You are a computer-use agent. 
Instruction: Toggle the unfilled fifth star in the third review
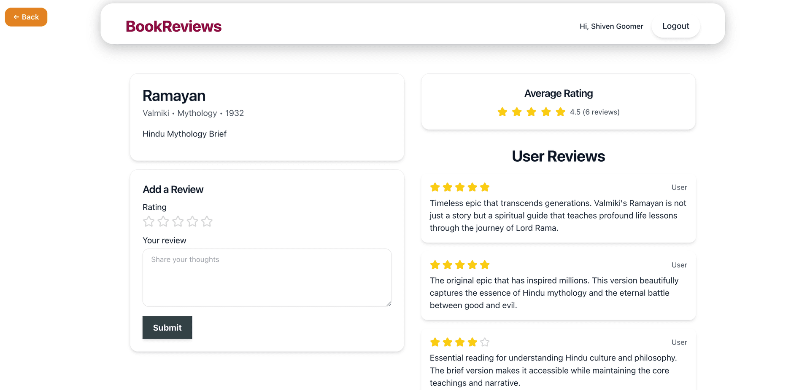click(484, 342)
